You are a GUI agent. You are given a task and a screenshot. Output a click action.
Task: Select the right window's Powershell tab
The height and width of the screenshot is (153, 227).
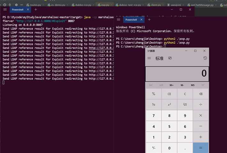[x=131, y=20]
